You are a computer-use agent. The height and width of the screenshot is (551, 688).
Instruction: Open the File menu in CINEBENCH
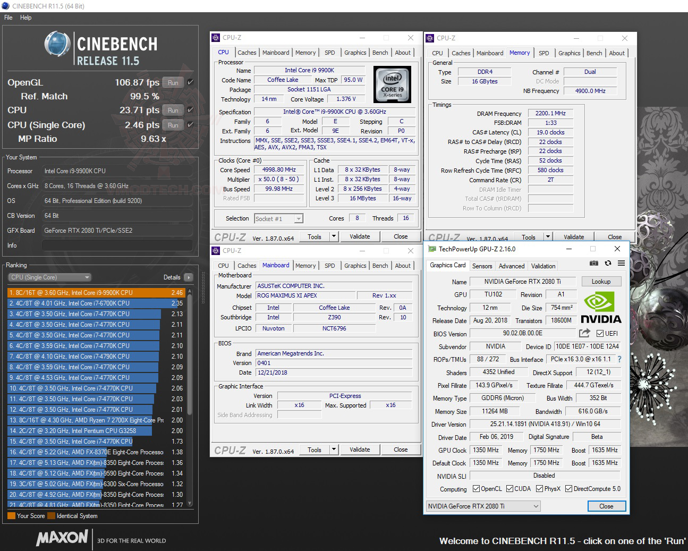pyautogui.click(x=9, y=18)
